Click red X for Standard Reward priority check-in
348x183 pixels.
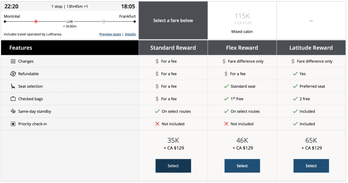[157, 124]
